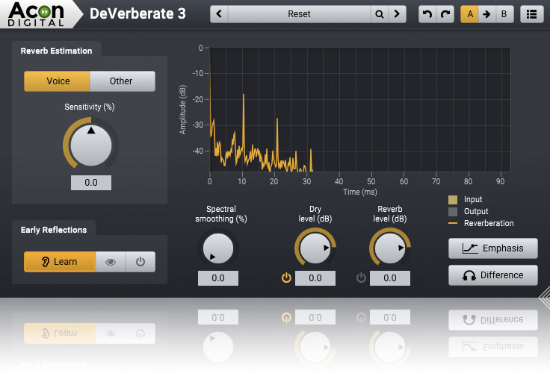Click the undo arrow icon
Screen dimensions: 550x373
point(427,14)
